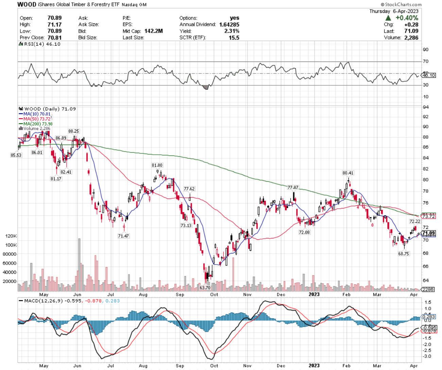
Task: Click the Yield value 2.31%
Action: click(232, 31)
